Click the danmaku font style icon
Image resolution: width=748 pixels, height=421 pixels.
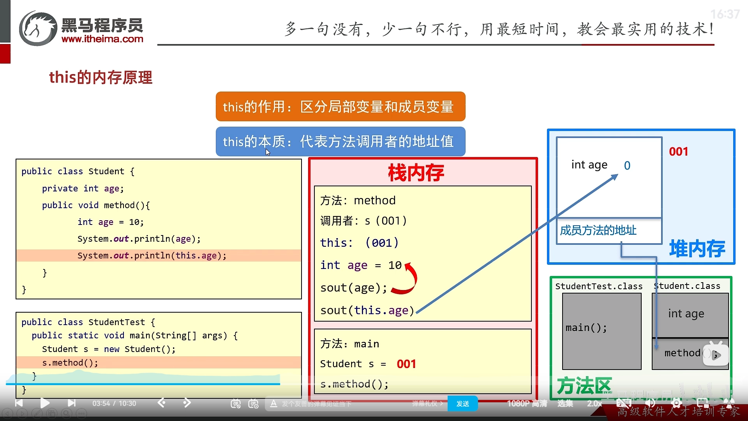273,404
